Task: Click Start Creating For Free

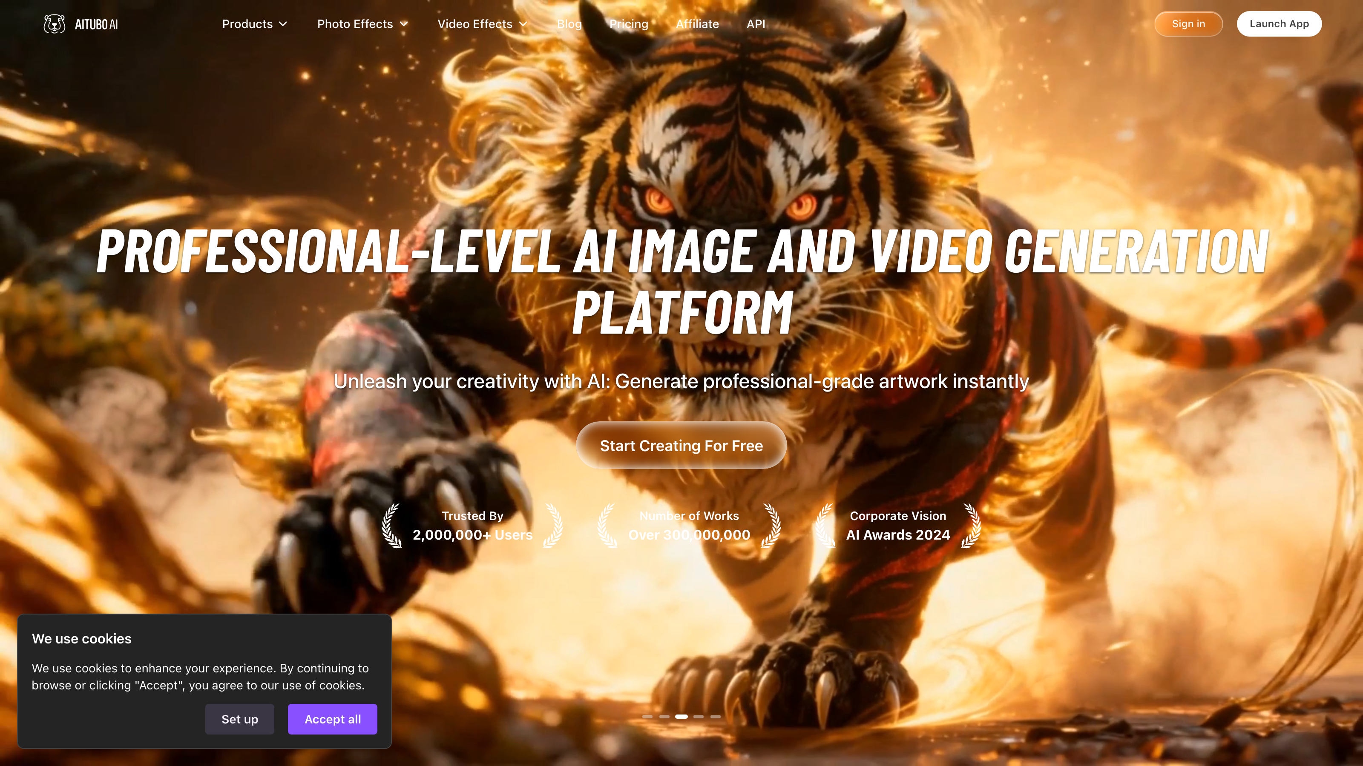Action: pos(681,446)
